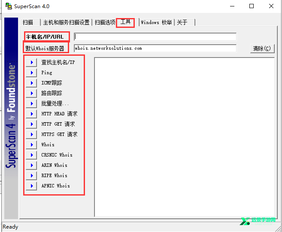282x232 pixels.
Task: Focus the 主机名/IP/URL input field
Action: coord(155,37)
